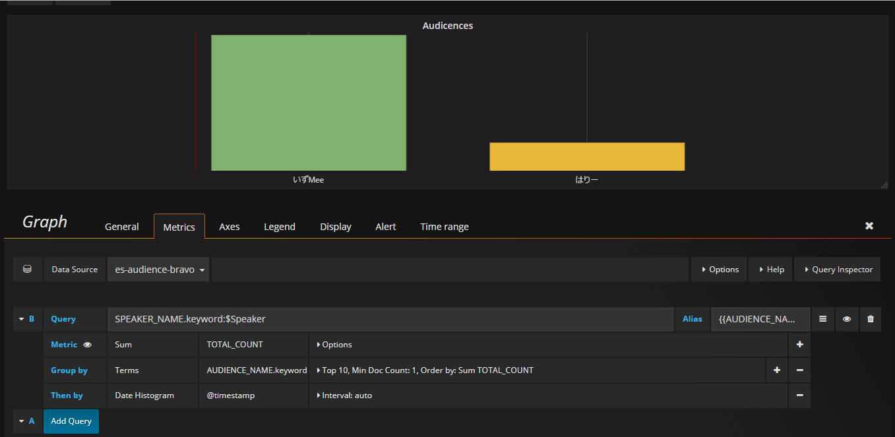Screen dimensions: 895x437
Task: Click the database icon beside Data Source
Action: [x=27, y=270]
